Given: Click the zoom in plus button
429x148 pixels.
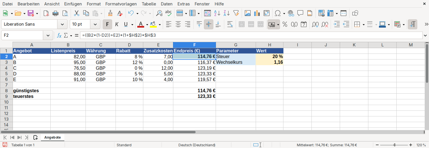Looking at the screenshot, I should pyautogui.click(x=411, y=145).
